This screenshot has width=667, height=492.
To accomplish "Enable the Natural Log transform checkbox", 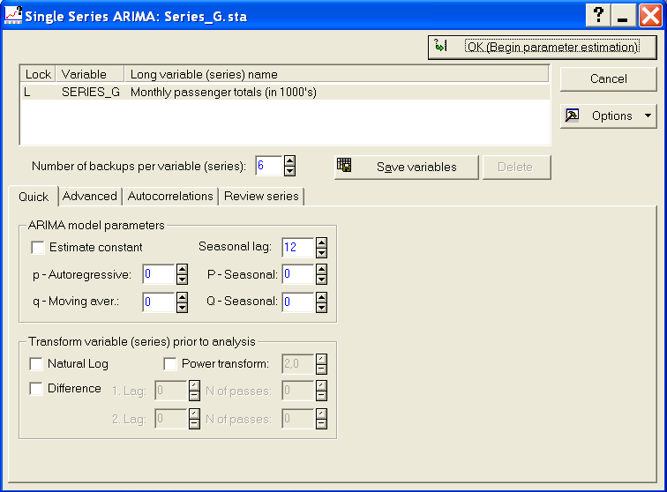I will 36,364.
